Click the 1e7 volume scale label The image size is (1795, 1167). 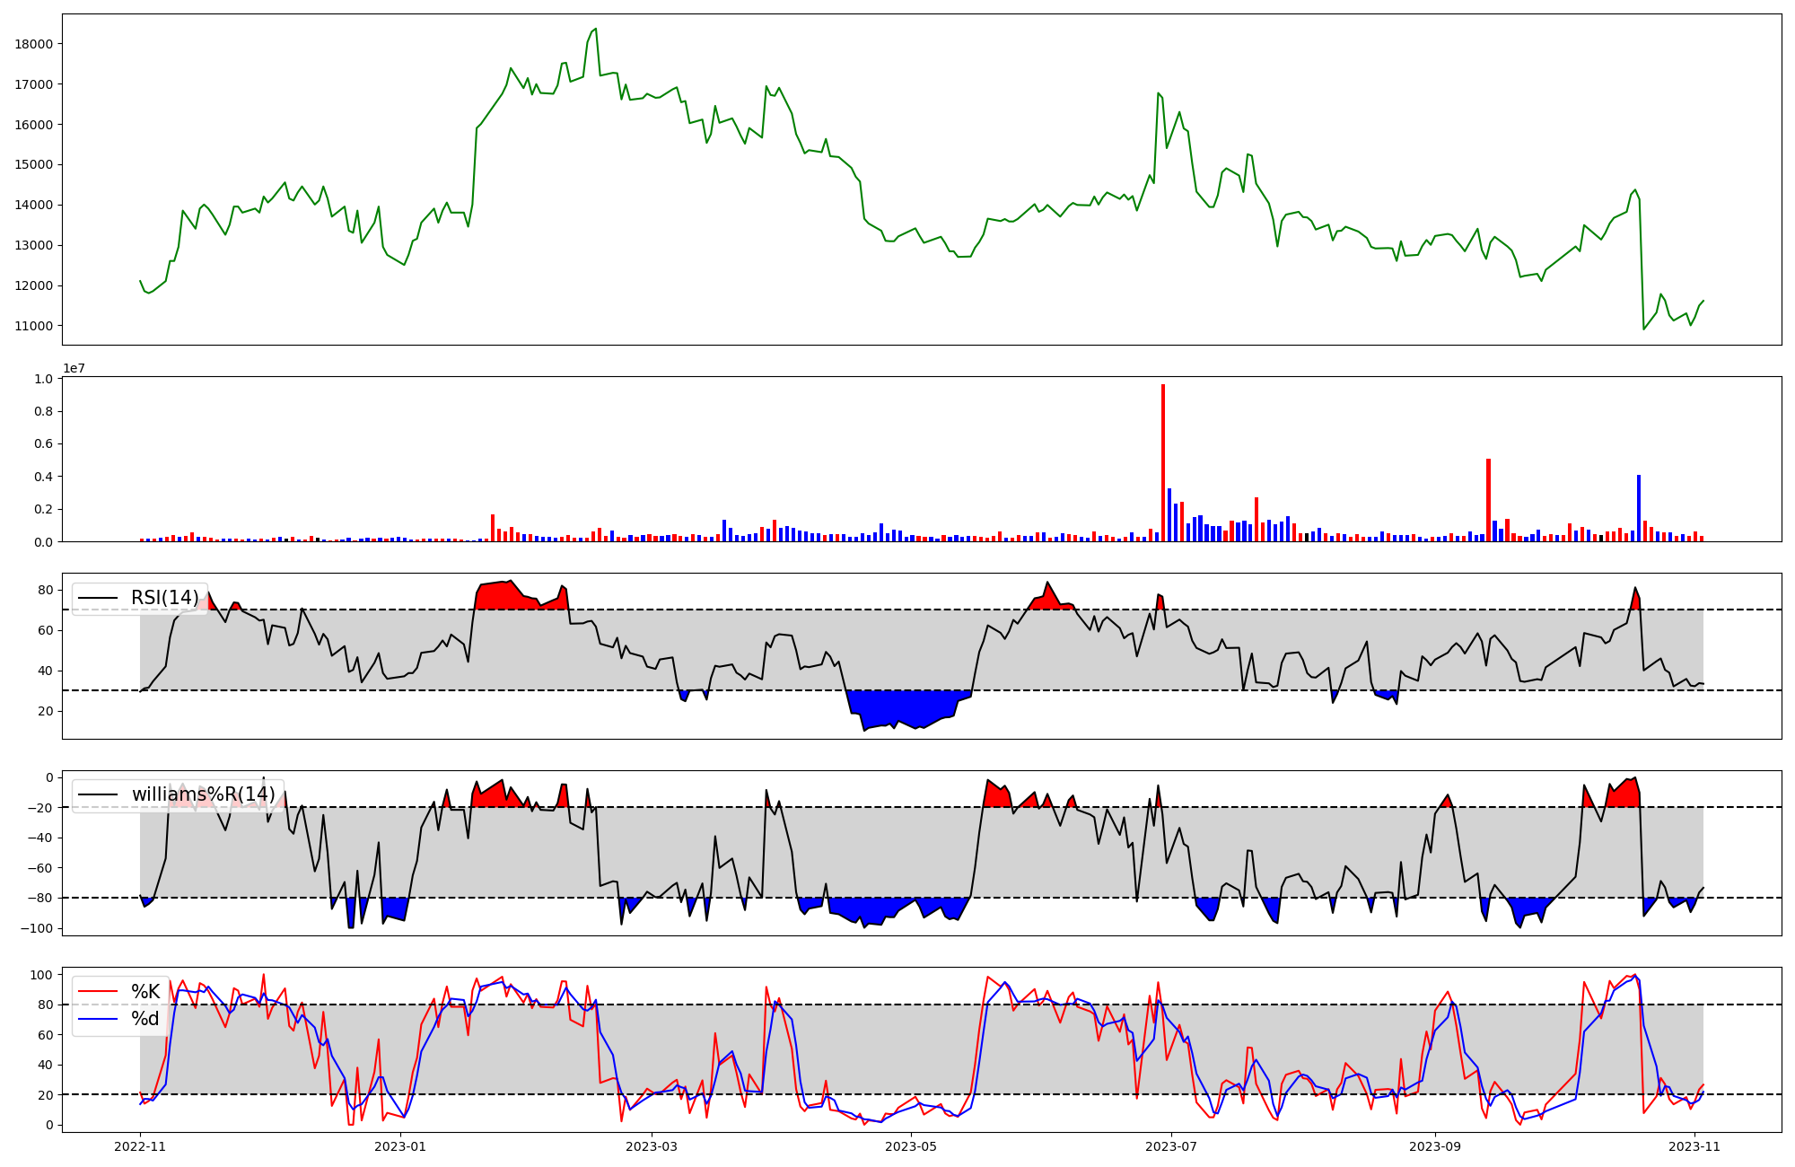click(74, 368)
